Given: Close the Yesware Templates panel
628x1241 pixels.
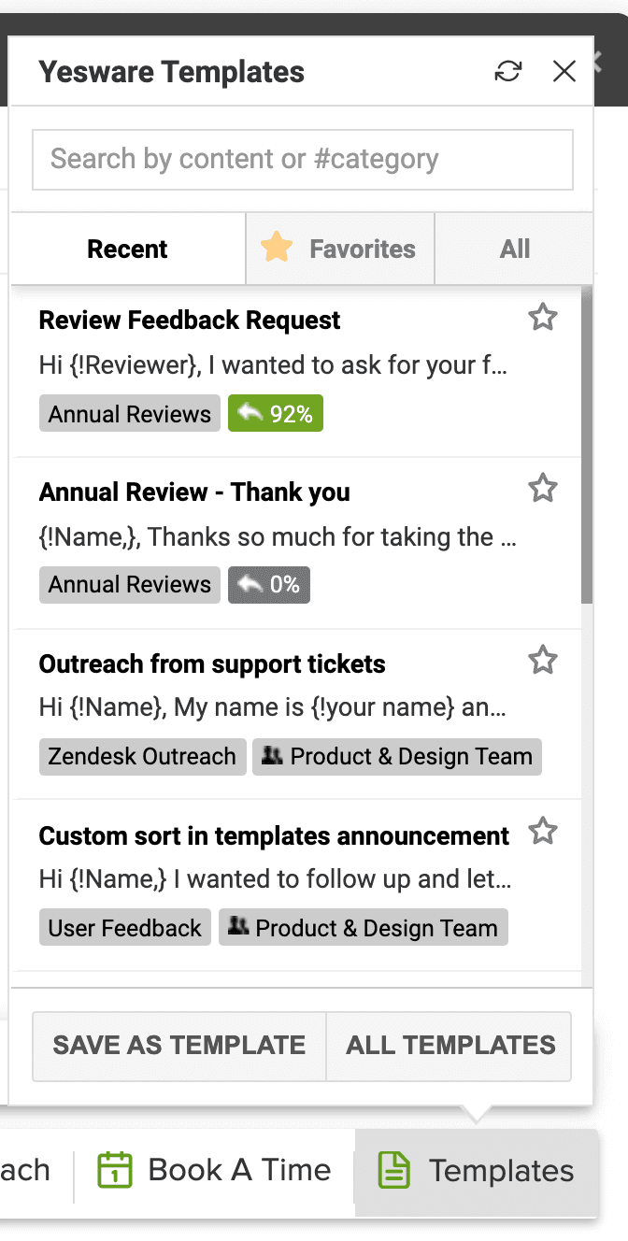Looking at the screenshot, I should [564, 72].
